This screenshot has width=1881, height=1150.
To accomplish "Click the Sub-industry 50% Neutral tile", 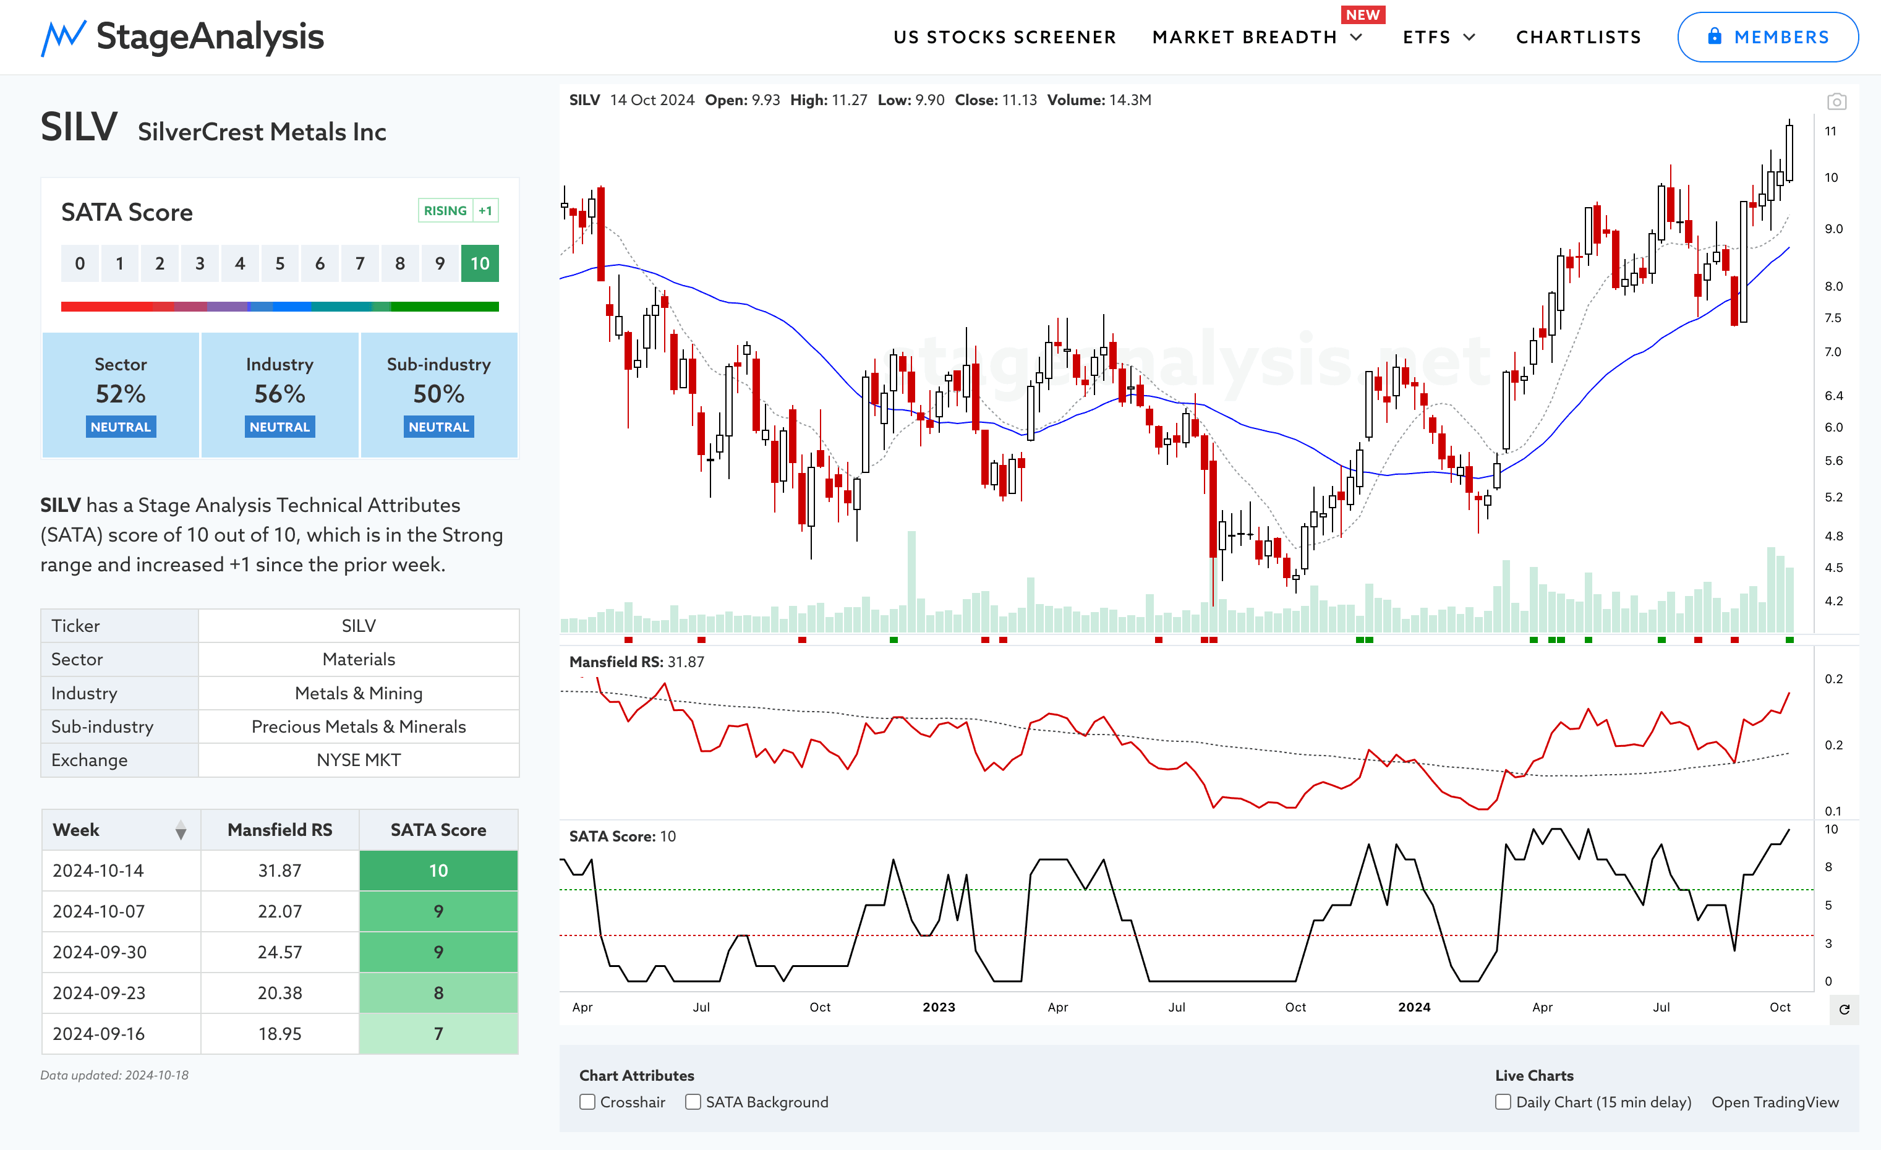I will [x=439, y=395].
